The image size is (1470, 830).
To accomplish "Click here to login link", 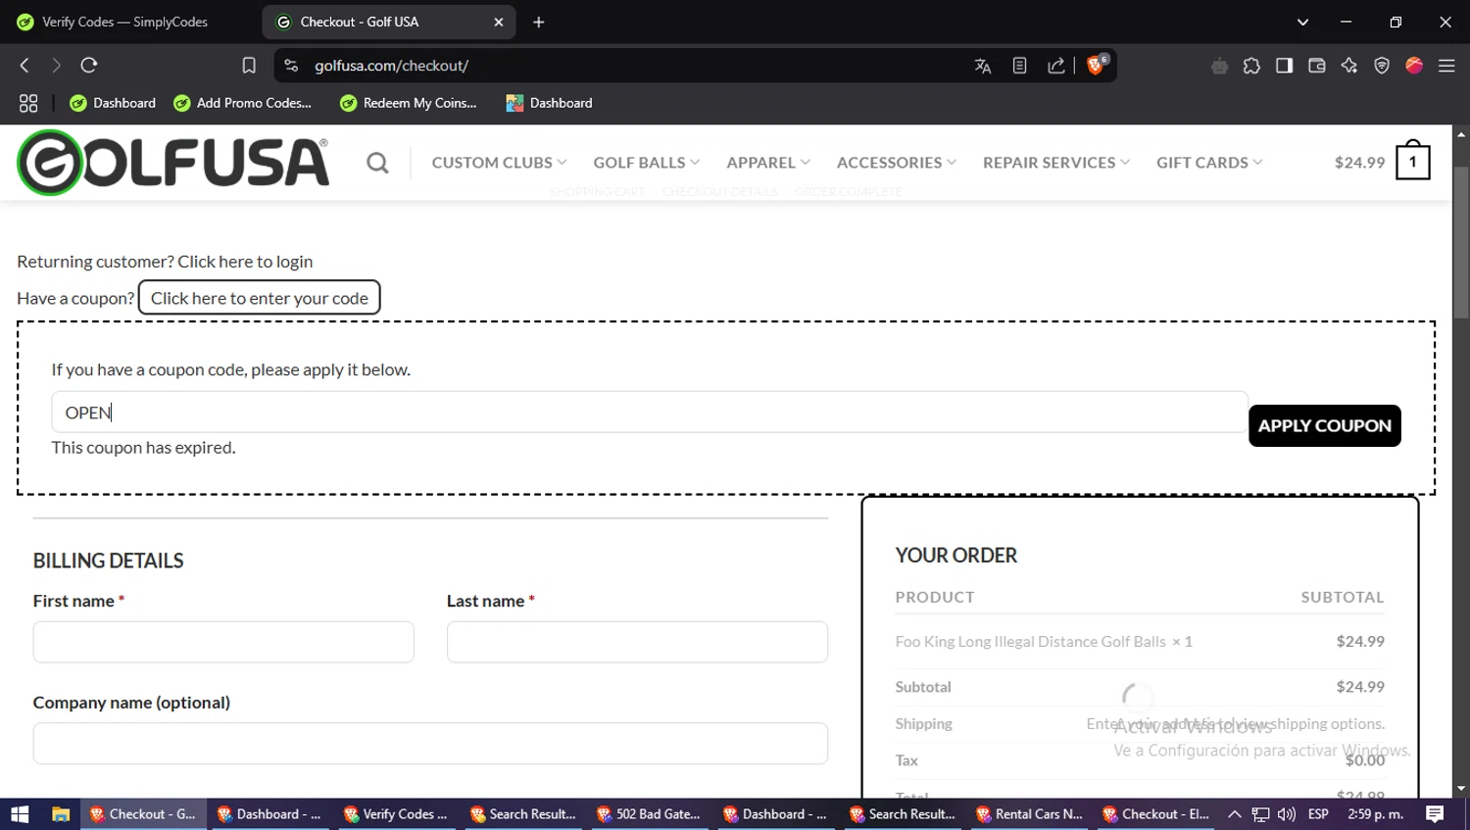I will 245,262.
